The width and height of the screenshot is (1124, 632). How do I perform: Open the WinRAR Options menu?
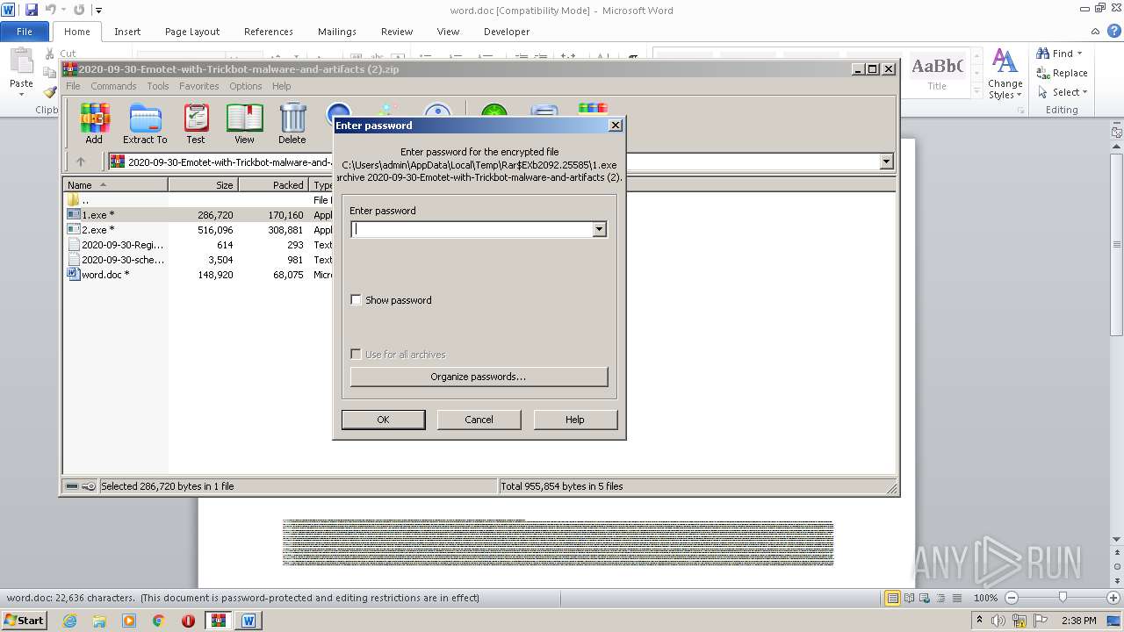tap(246, 86)
